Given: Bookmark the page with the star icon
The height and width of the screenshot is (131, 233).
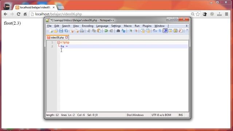Looking at the screenshot, I should click(198, 14).
